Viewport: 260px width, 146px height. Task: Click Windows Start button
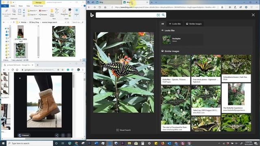click(3, 143)
